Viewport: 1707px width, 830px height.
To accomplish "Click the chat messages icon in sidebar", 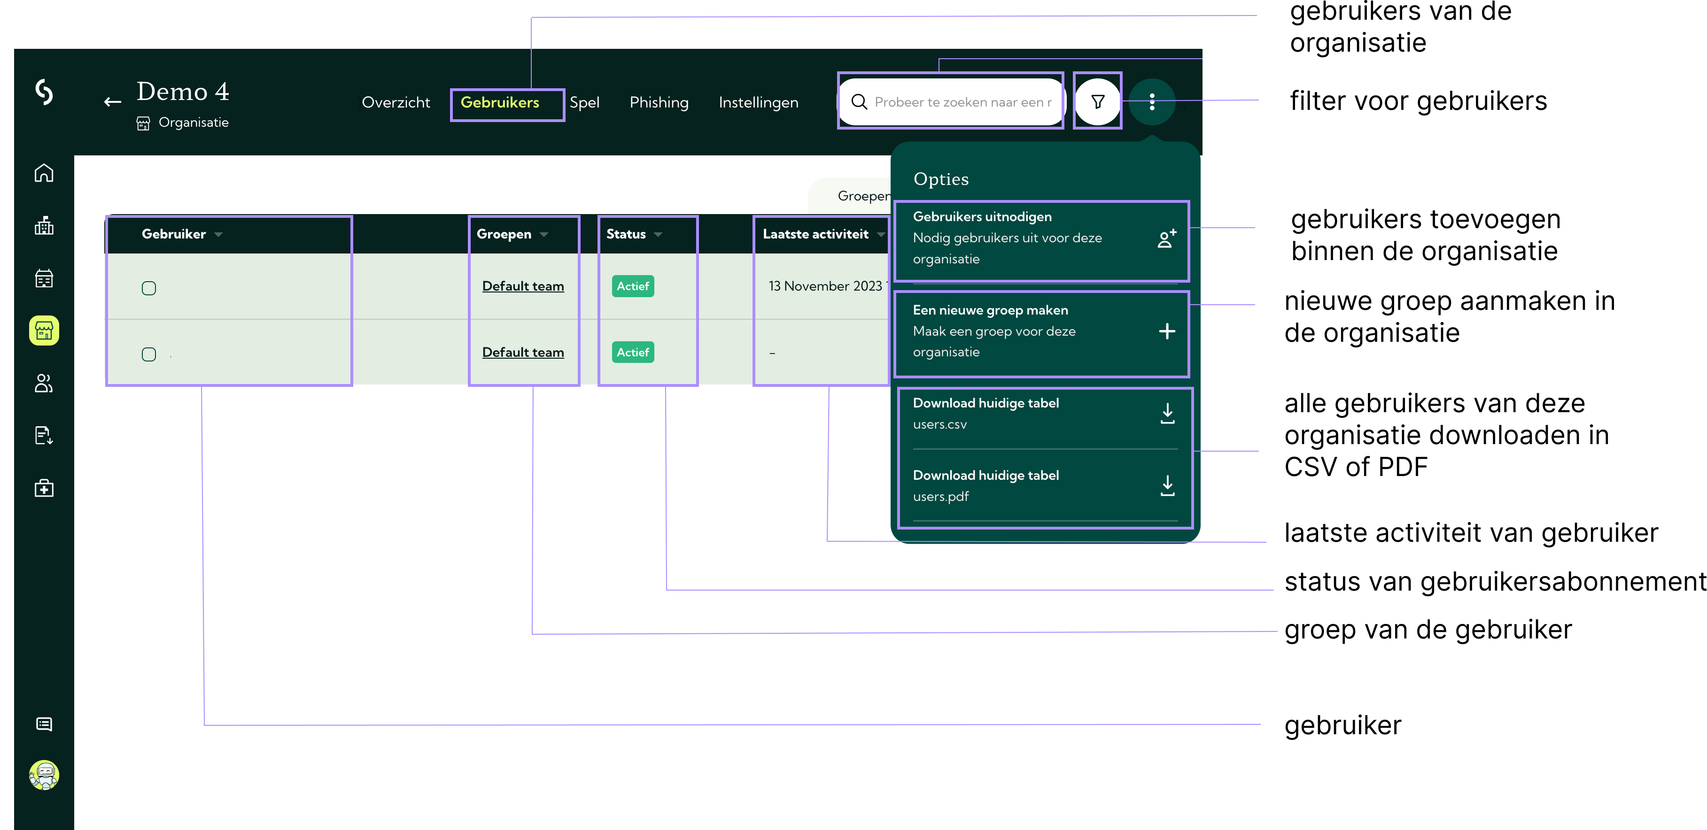I will (44, 724).
